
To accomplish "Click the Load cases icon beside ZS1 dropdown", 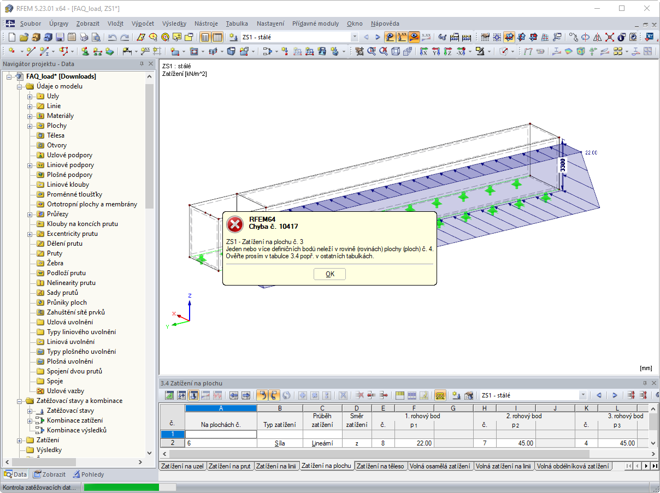I will click(x=233, y=37).
